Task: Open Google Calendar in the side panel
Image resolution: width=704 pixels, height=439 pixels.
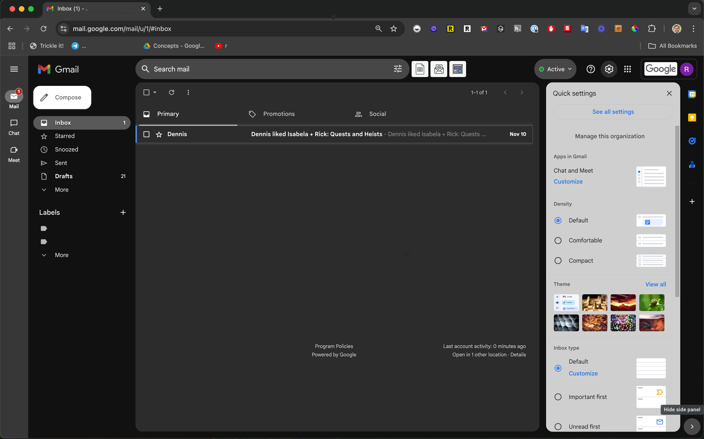Action: [x=692, y=94]
